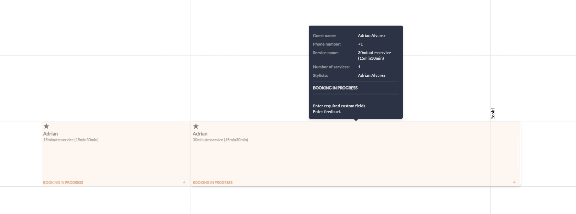Click the stylist value Adrian Alvarez in the tooltip
Screen dimensions: 576x214
372,75
